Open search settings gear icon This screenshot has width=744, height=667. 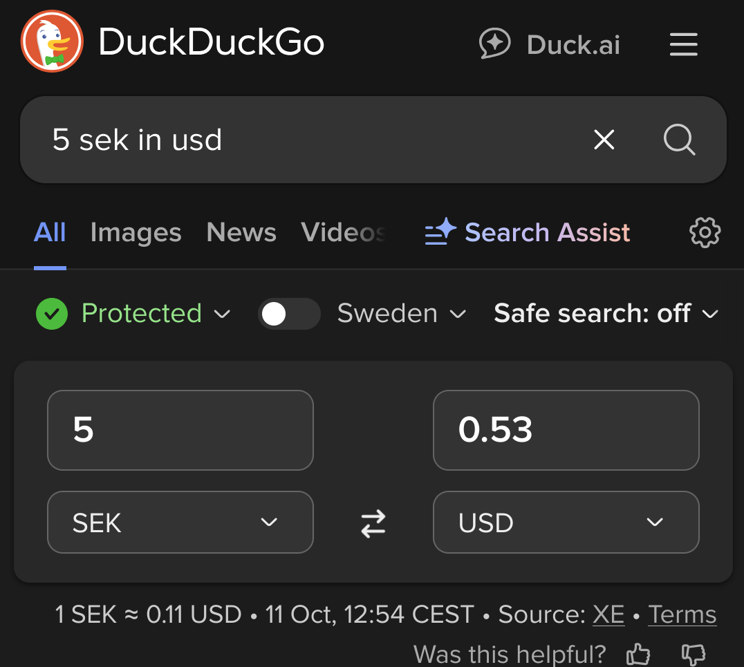[x=705, y=233]
